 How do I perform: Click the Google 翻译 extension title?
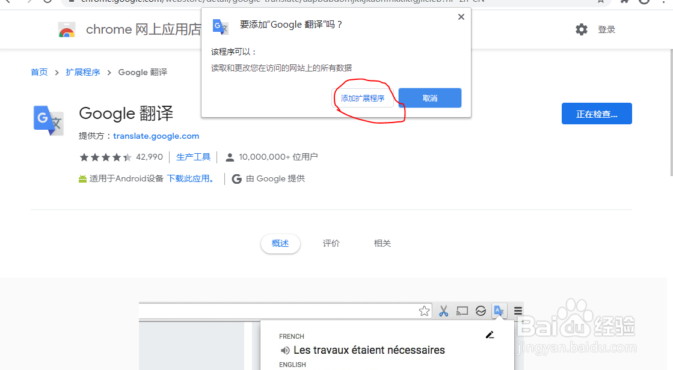pos(126,114)
